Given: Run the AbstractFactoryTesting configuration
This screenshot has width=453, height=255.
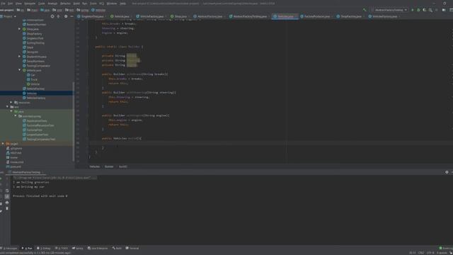Looking at the screenshot, I should [413, 10].
